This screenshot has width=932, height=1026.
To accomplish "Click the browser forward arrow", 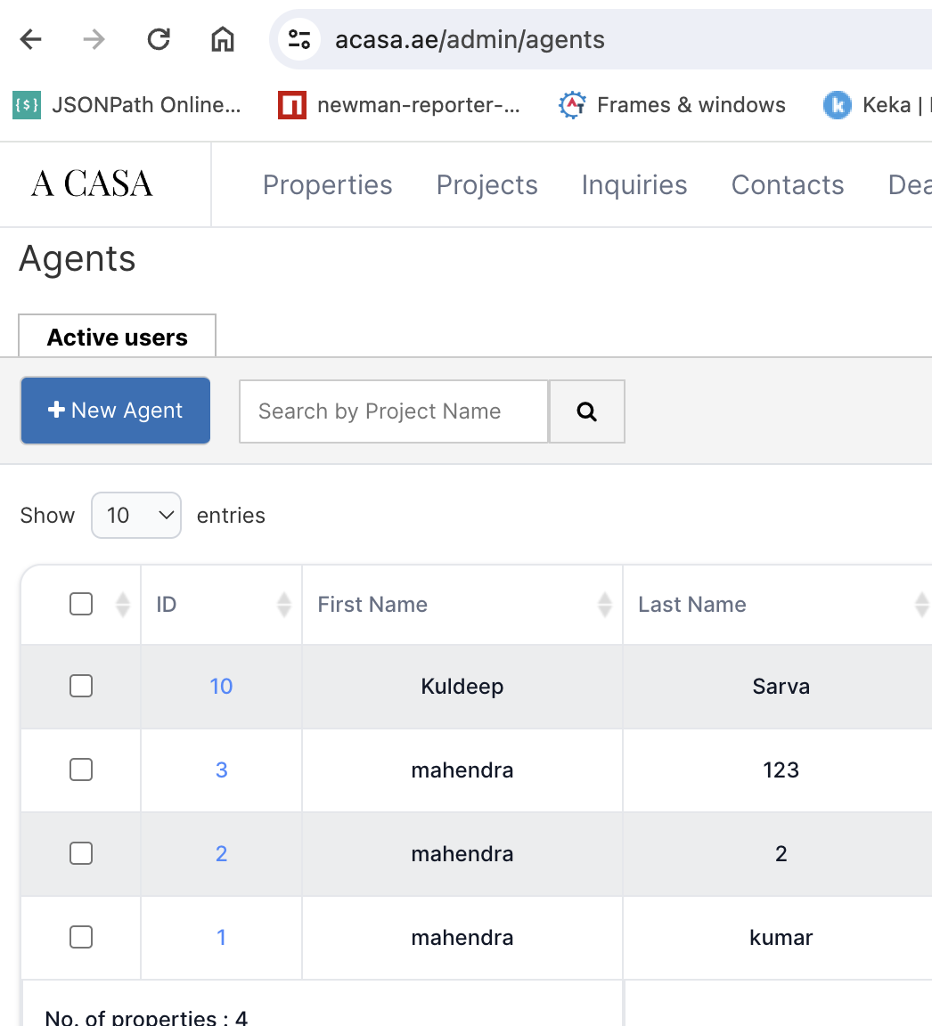I will [x=94, y=39].
